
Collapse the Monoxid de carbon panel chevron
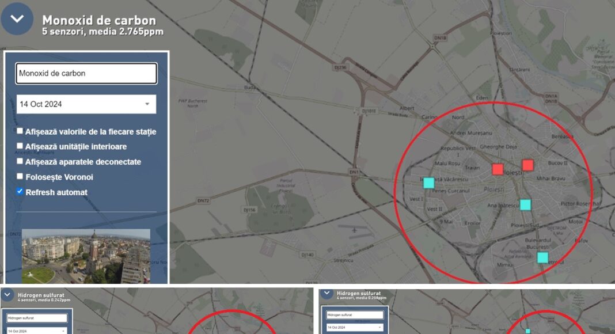click(17, 18)
